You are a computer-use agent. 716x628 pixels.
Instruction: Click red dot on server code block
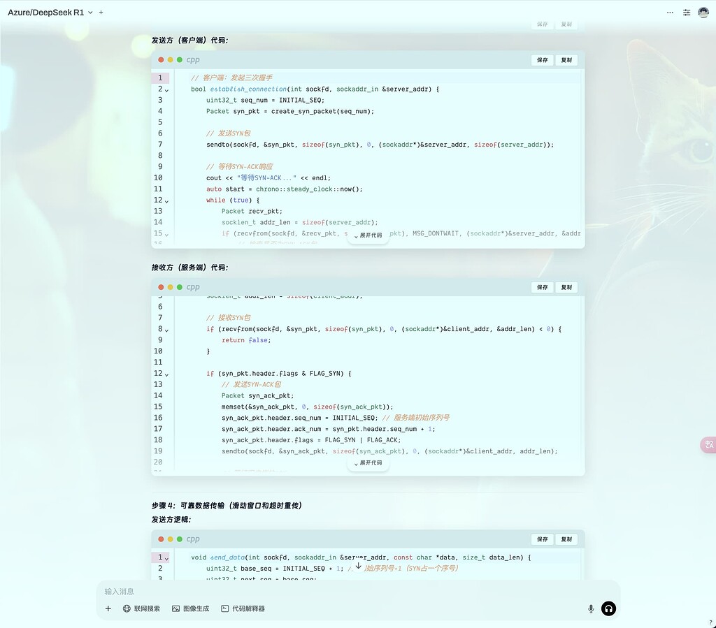click(x=161, y=287)
